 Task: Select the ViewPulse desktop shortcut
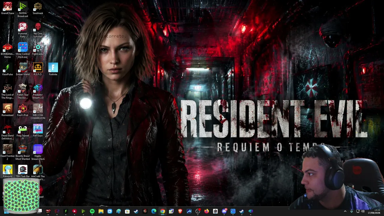coord(7,70)
